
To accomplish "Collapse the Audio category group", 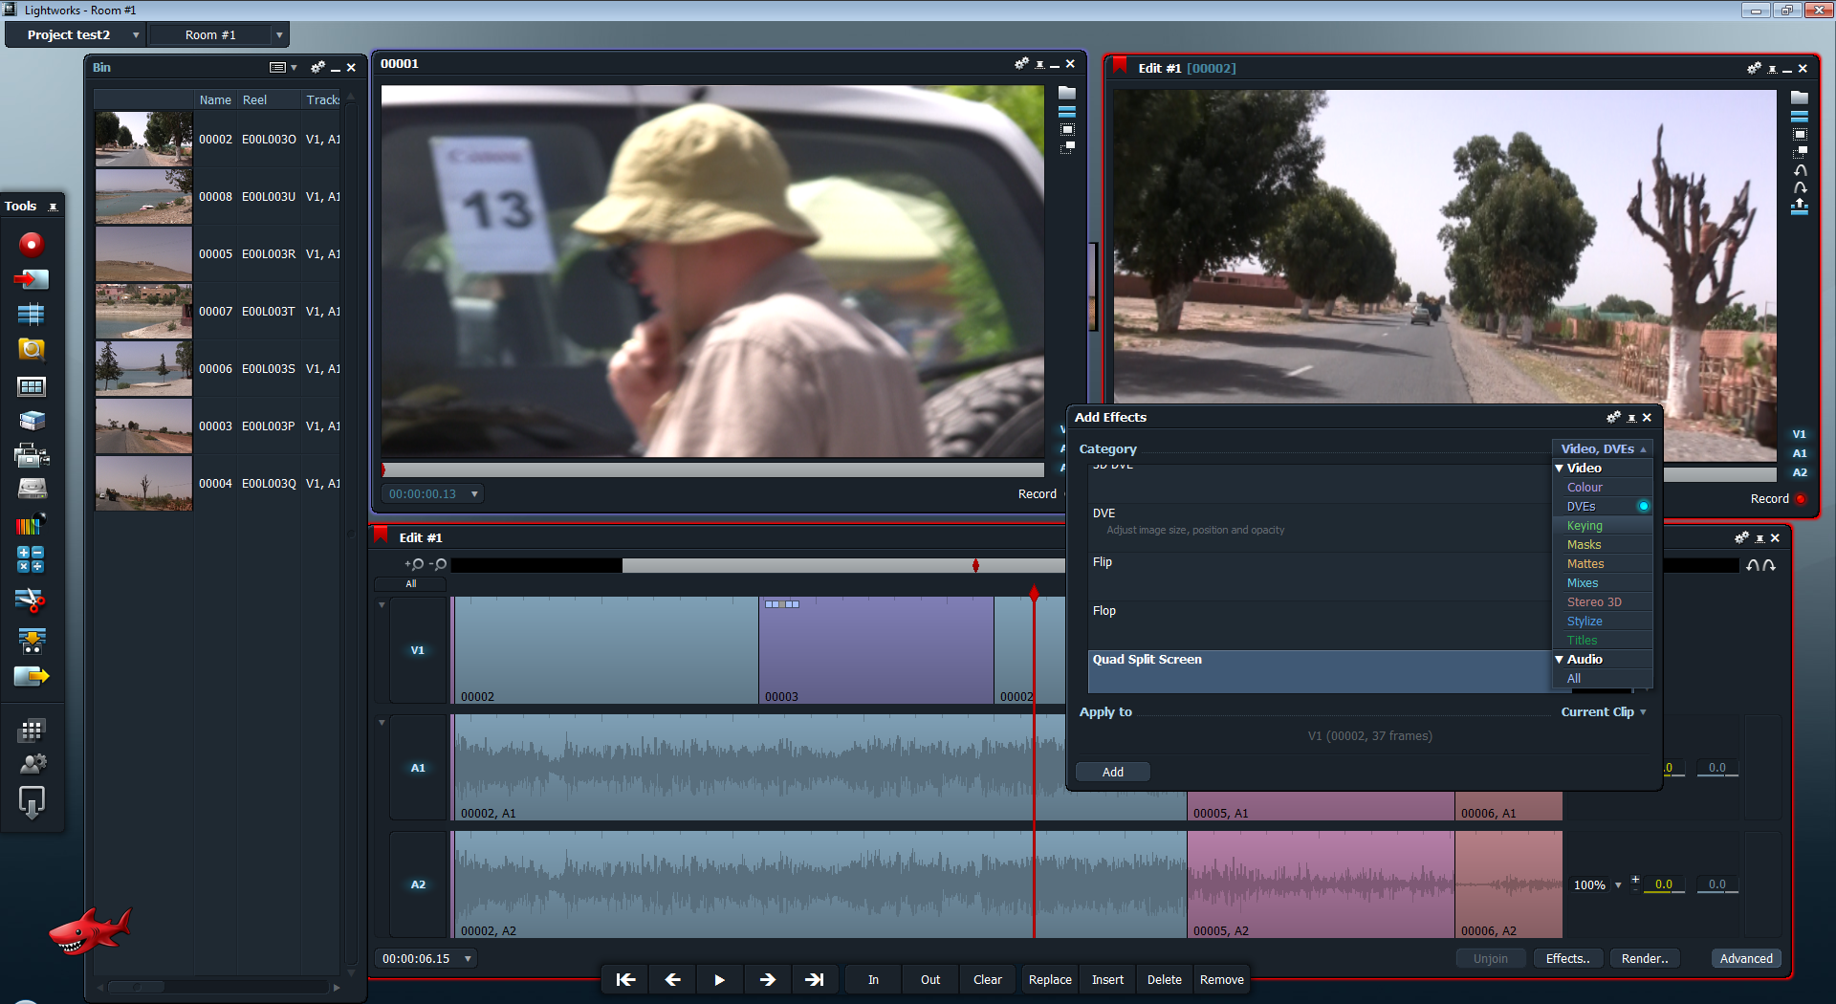I will 1560,660.
